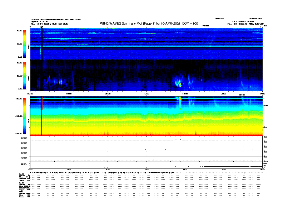Click the 12:00 time axis label

(147, 94)
